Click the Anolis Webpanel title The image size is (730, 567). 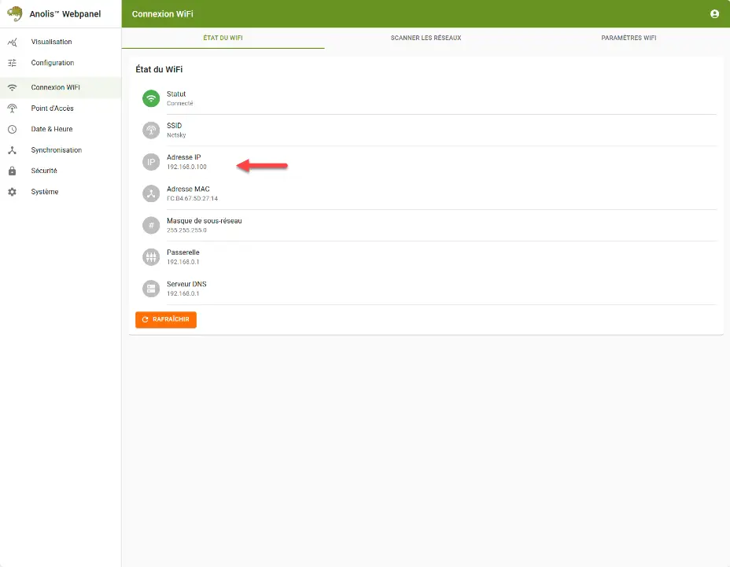[x=65, y=14]
